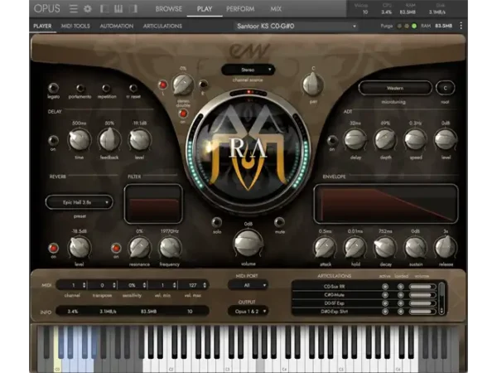Image resolution: width=497 pixels, height=373 pixels.
Task: Click the envelope hold knob
Action: 355,248
